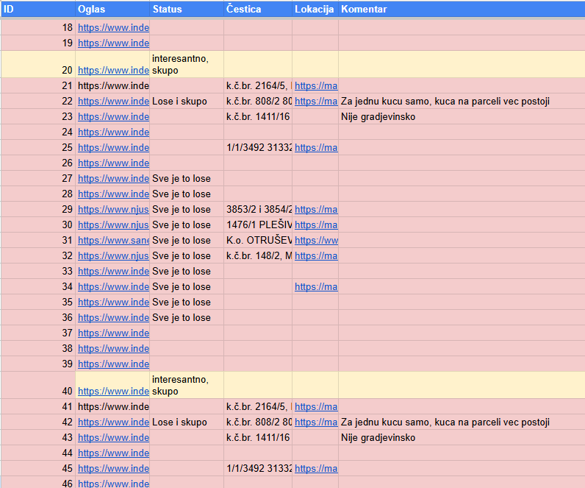Select the "1476/1 PLEŠIV" cell in row 30
585x488 pixels.
(x=258, y=225)
